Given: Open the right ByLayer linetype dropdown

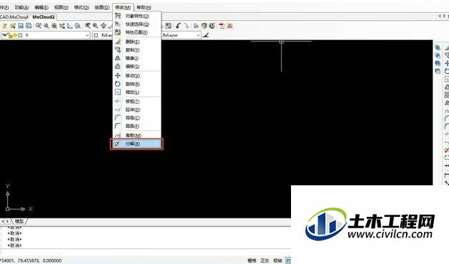Looking at the screenshot, I should 181,35.
